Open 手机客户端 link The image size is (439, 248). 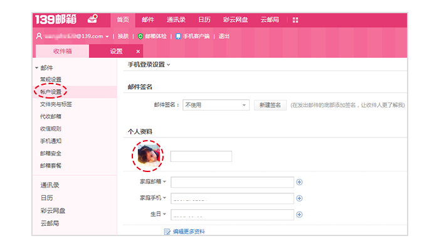tap(196, 36)
